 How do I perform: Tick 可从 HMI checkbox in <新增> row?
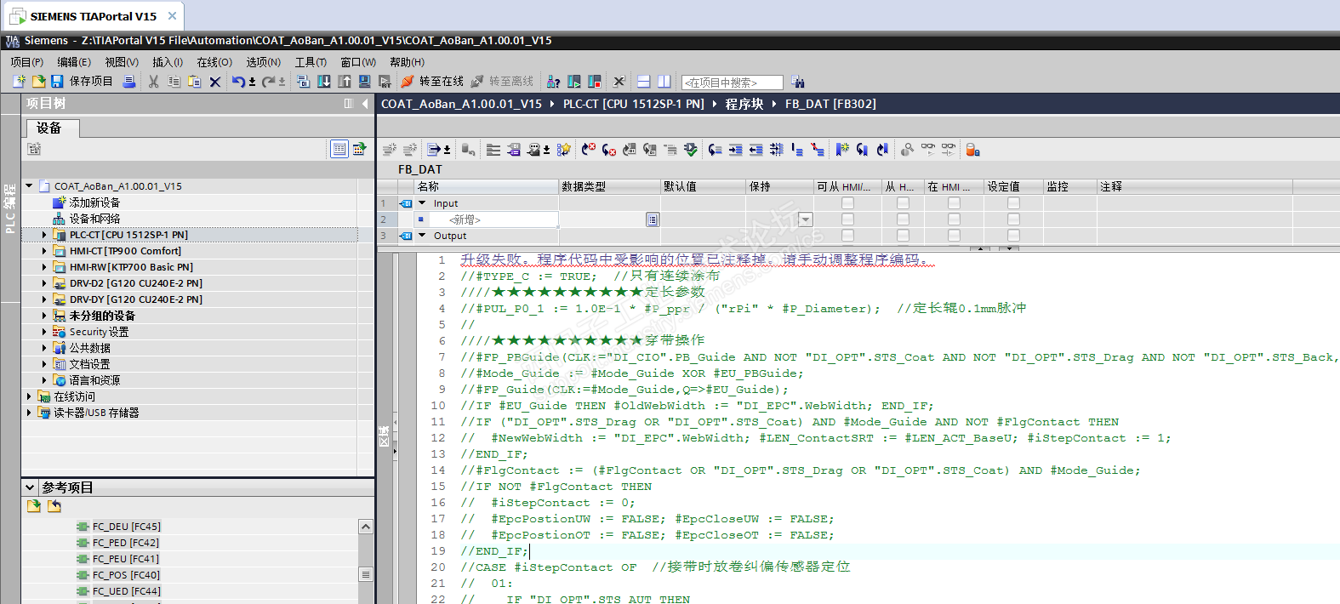847,219
